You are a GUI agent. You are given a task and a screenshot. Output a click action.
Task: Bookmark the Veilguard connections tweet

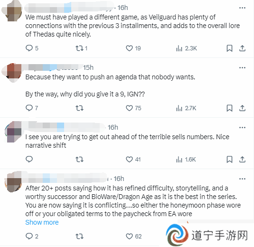point(229,48)
